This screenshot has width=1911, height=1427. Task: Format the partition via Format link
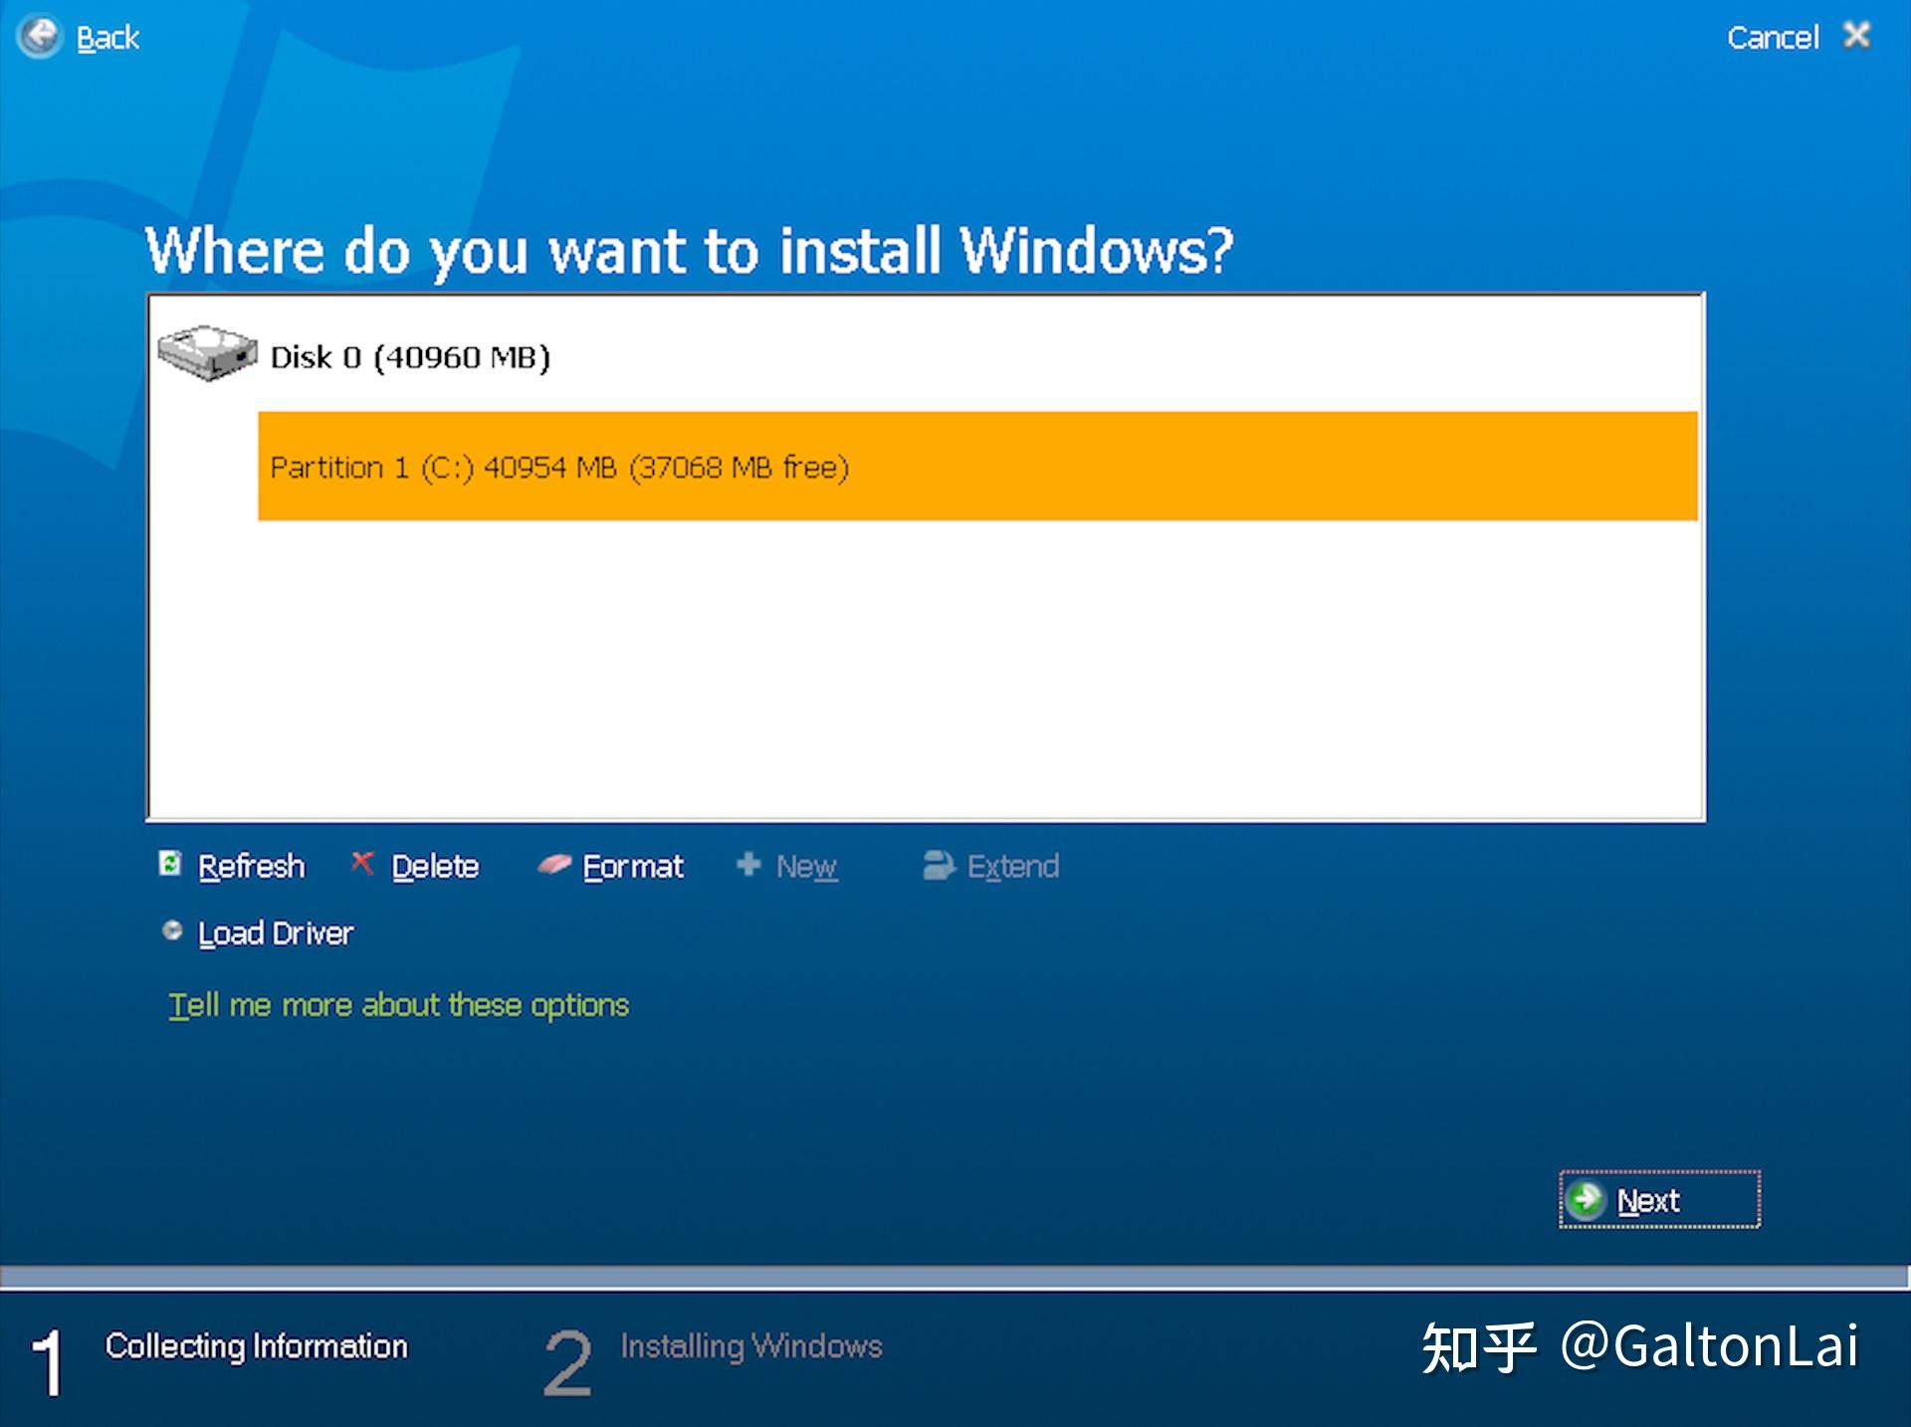point(633,867)
